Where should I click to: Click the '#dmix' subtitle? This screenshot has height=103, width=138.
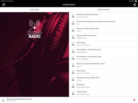79,31
